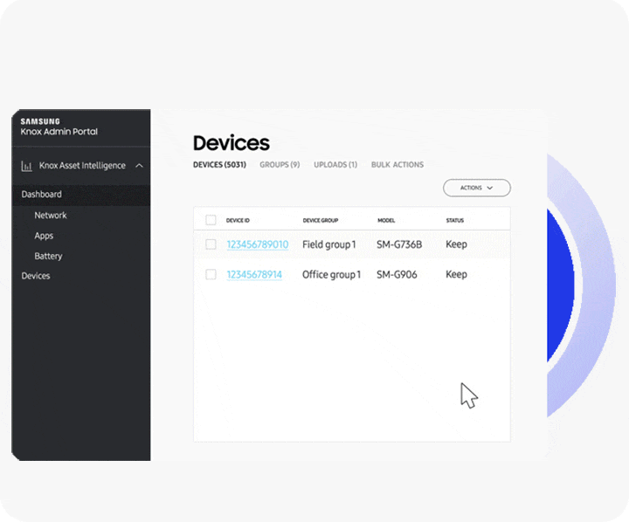The height and width of the screenshot is (522, 629).
Task: Click Keep status for Field group 1 row
Action: [x=456, y=244]
